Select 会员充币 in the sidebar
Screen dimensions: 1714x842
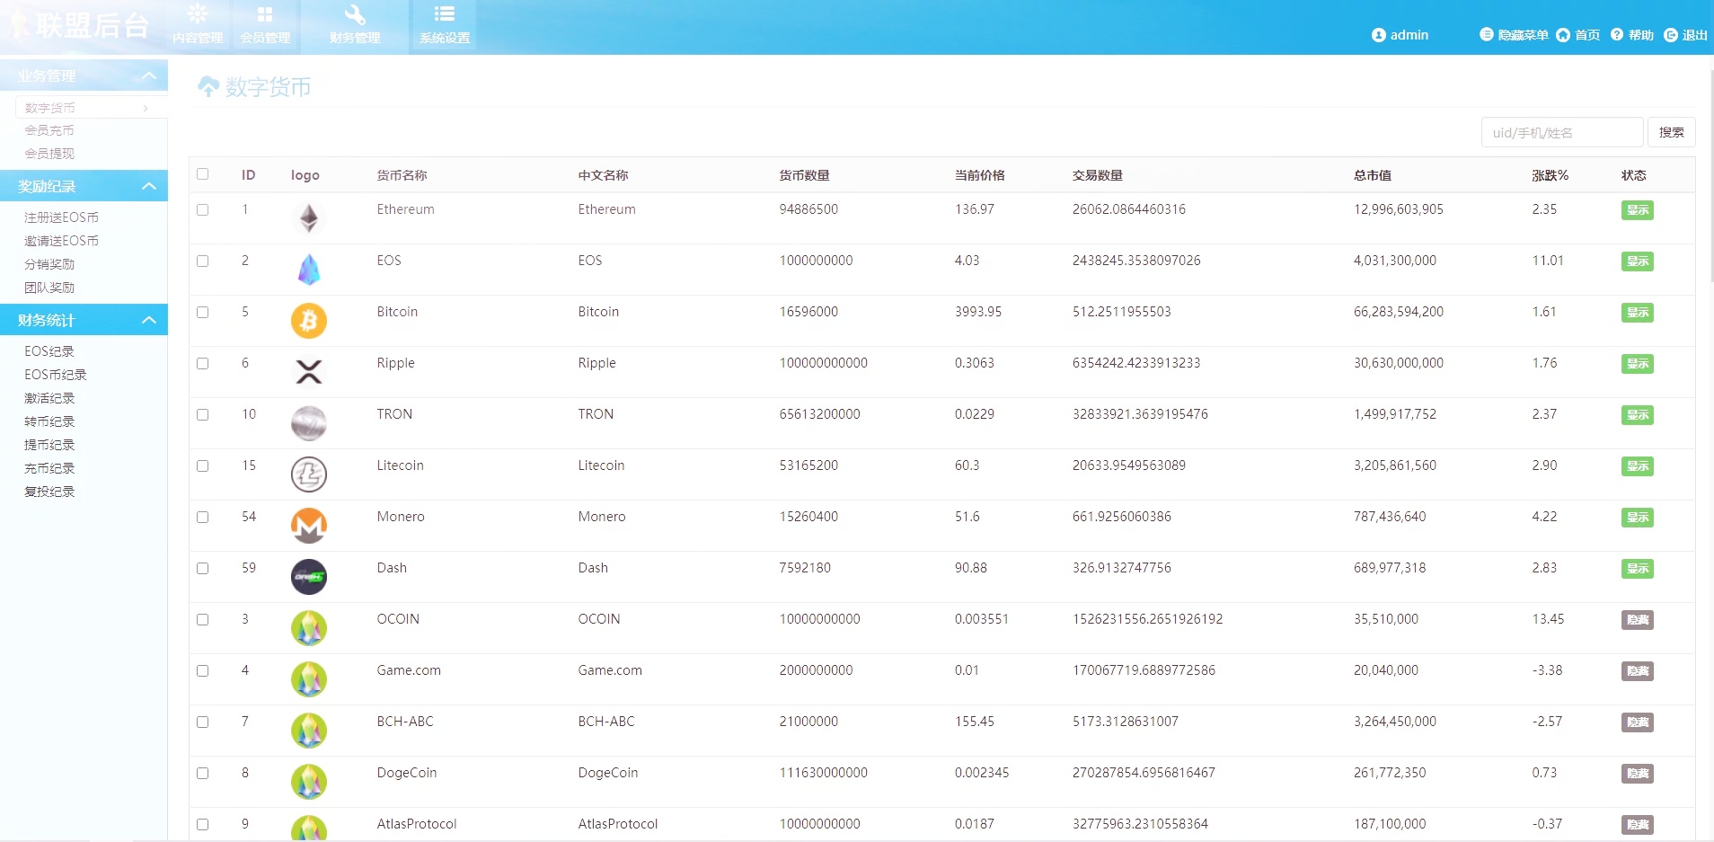coord(49,130)
